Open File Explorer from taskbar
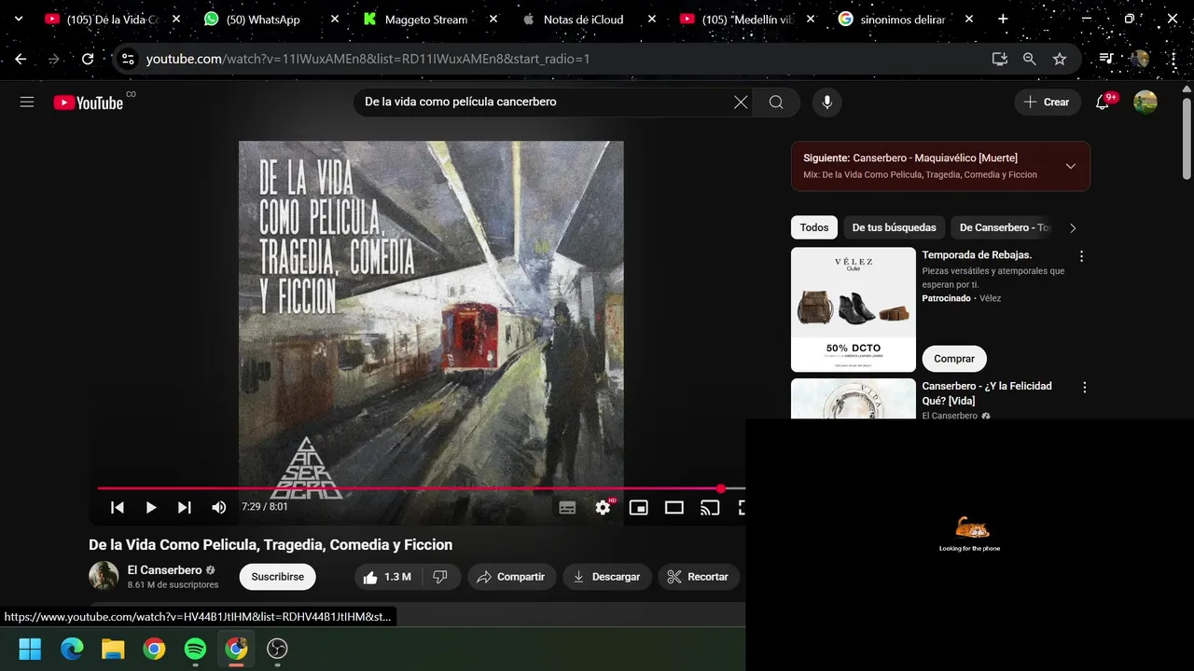1194x671 pixels. [113, 649]
